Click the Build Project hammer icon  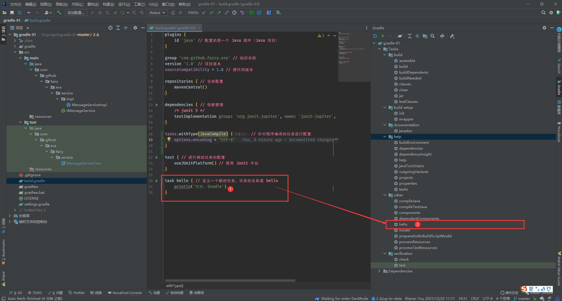click(x=59, y=13)
